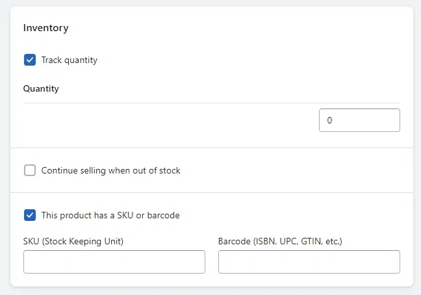The image size is (421, 295).
Task: Click 'This product has a SKU or barcode' text
Action: coord(110,215)
